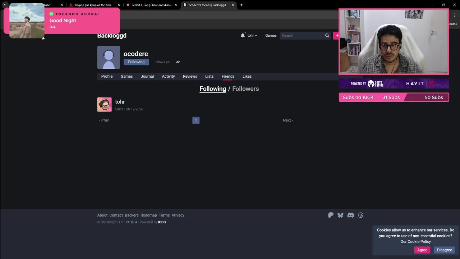Expand the tab search dropdown arrow
Image resolution: width=460 pixels, height=259 pixels.
[x=5, y=5]
